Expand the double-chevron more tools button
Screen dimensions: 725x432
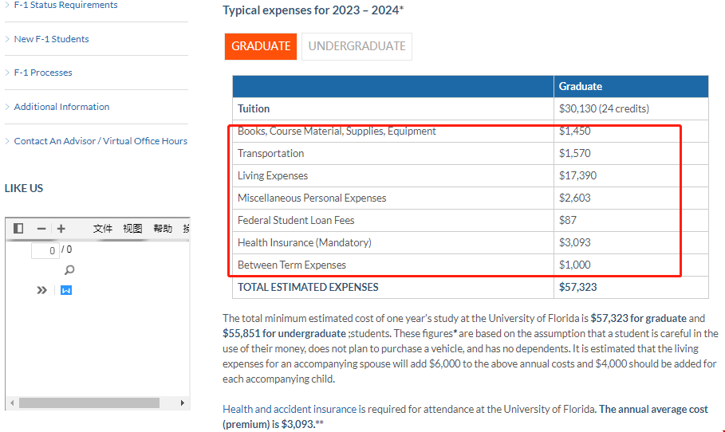tap(41, 290)
